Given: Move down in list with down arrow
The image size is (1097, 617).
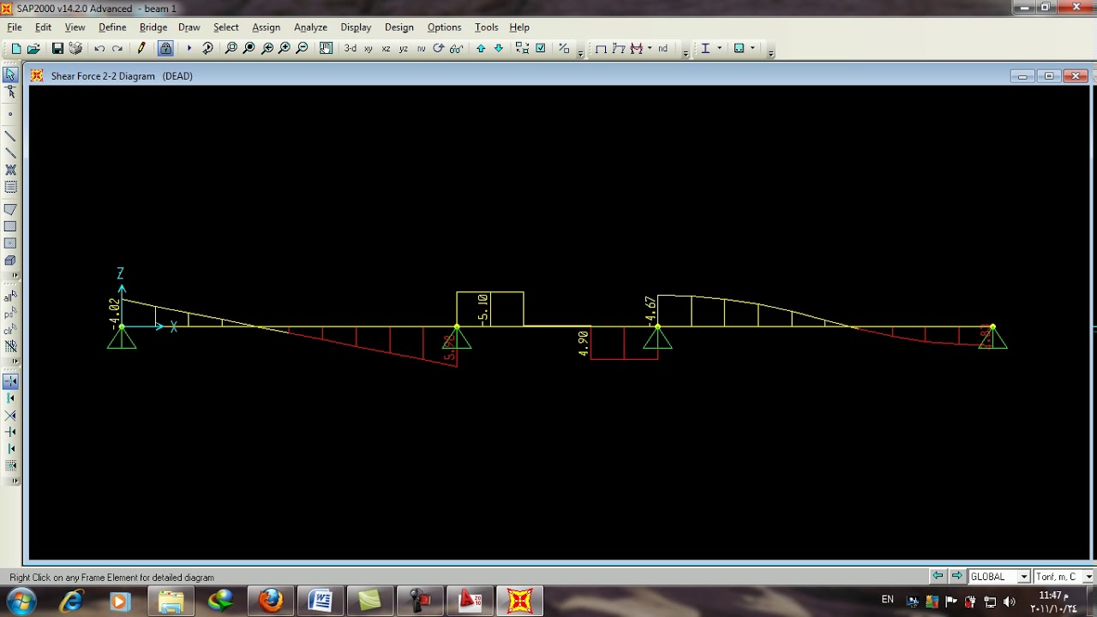Looking at the screenshot, I should [x=499, y=49].
